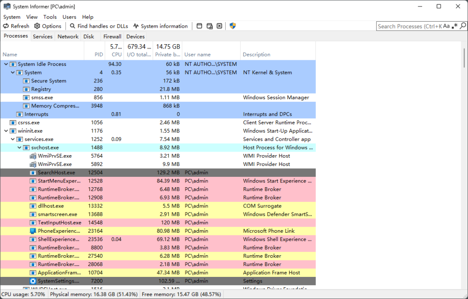Click the icon beside StartMenuExperience process
The image size is (468, 299).
33,181
